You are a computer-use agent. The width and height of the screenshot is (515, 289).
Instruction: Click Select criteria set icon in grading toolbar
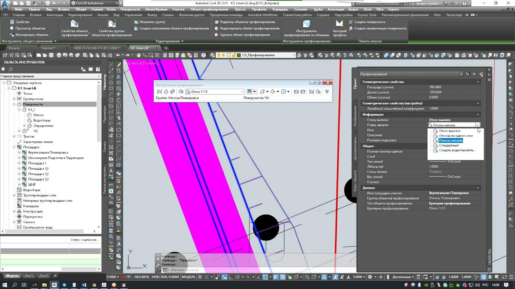pos(181,92)
